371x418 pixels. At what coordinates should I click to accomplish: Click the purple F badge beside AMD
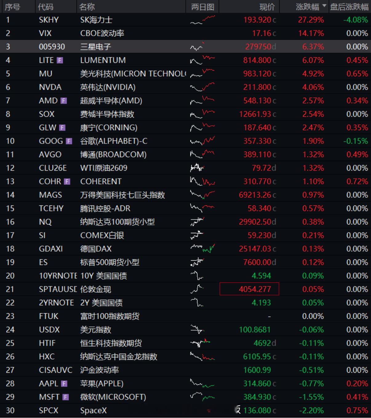coord(64,101)
